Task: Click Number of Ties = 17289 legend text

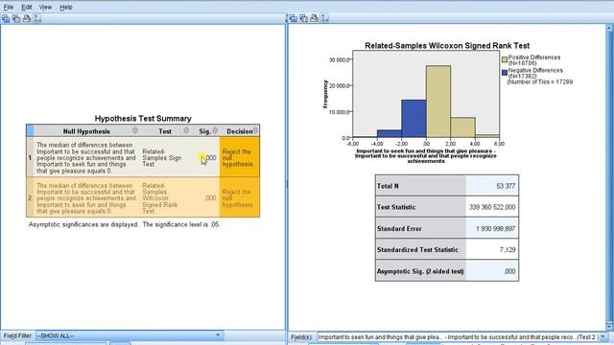Action: click(x=540, y=82)
